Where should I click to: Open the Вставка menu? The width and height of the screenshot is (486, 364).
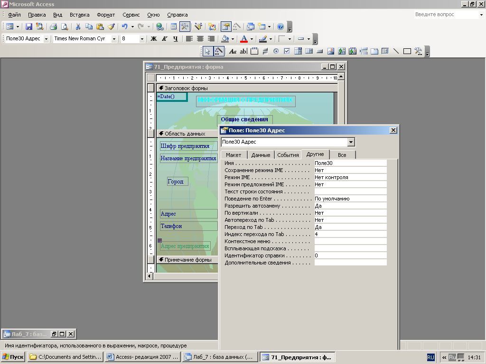point(79,15)
